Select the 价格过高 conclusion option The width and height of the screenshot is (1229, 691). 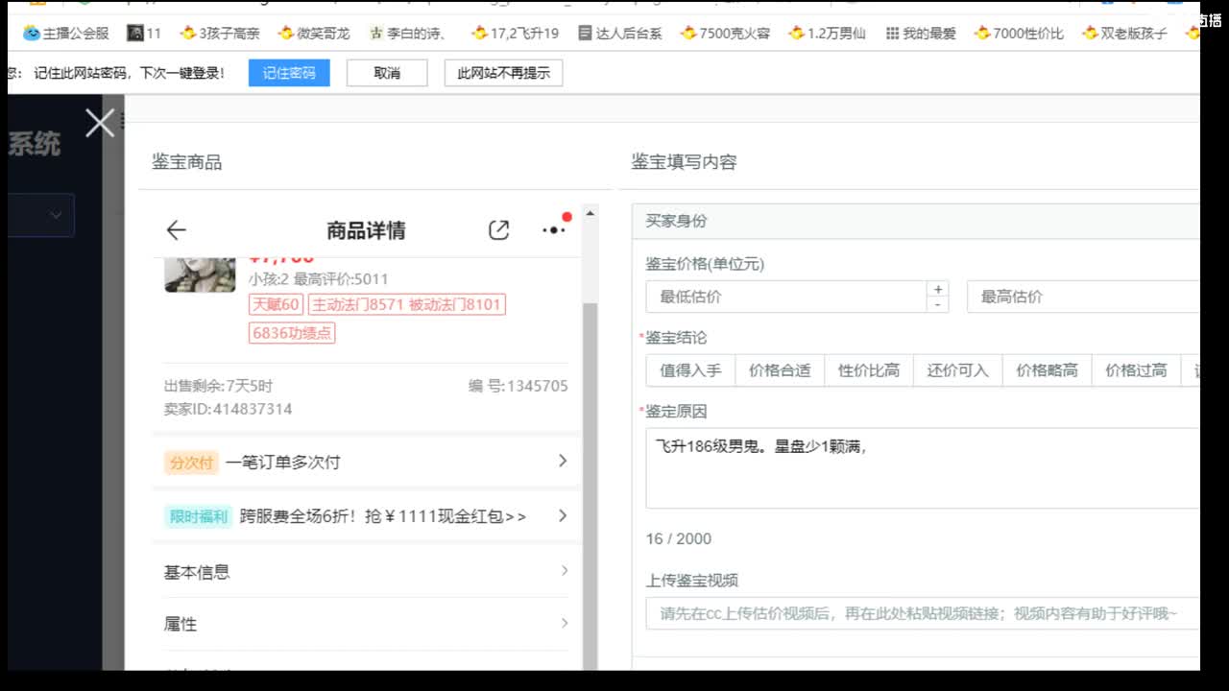point(1137,369)
